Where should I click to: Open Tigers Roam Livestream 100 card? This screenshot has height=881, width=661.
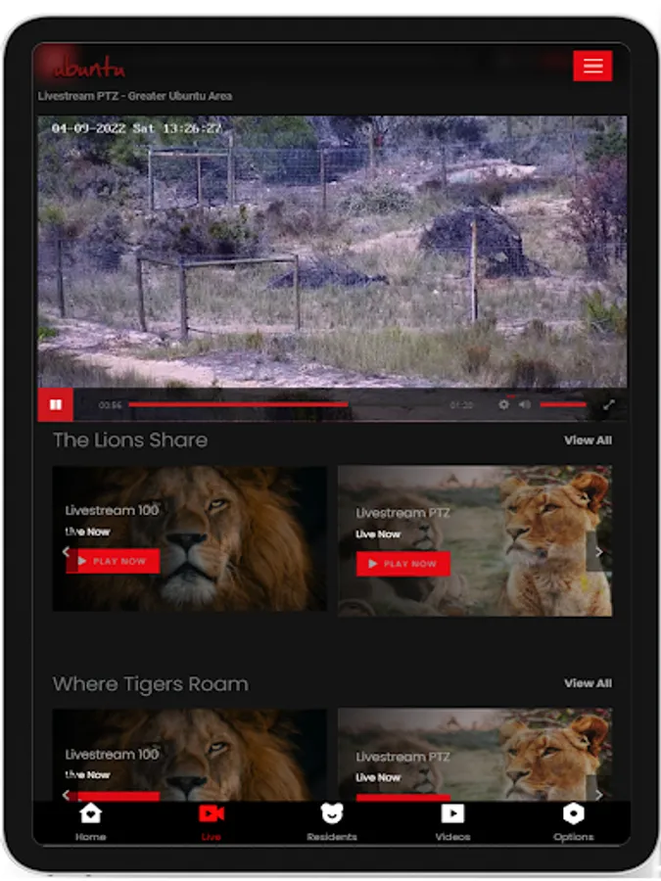[189, 755]
